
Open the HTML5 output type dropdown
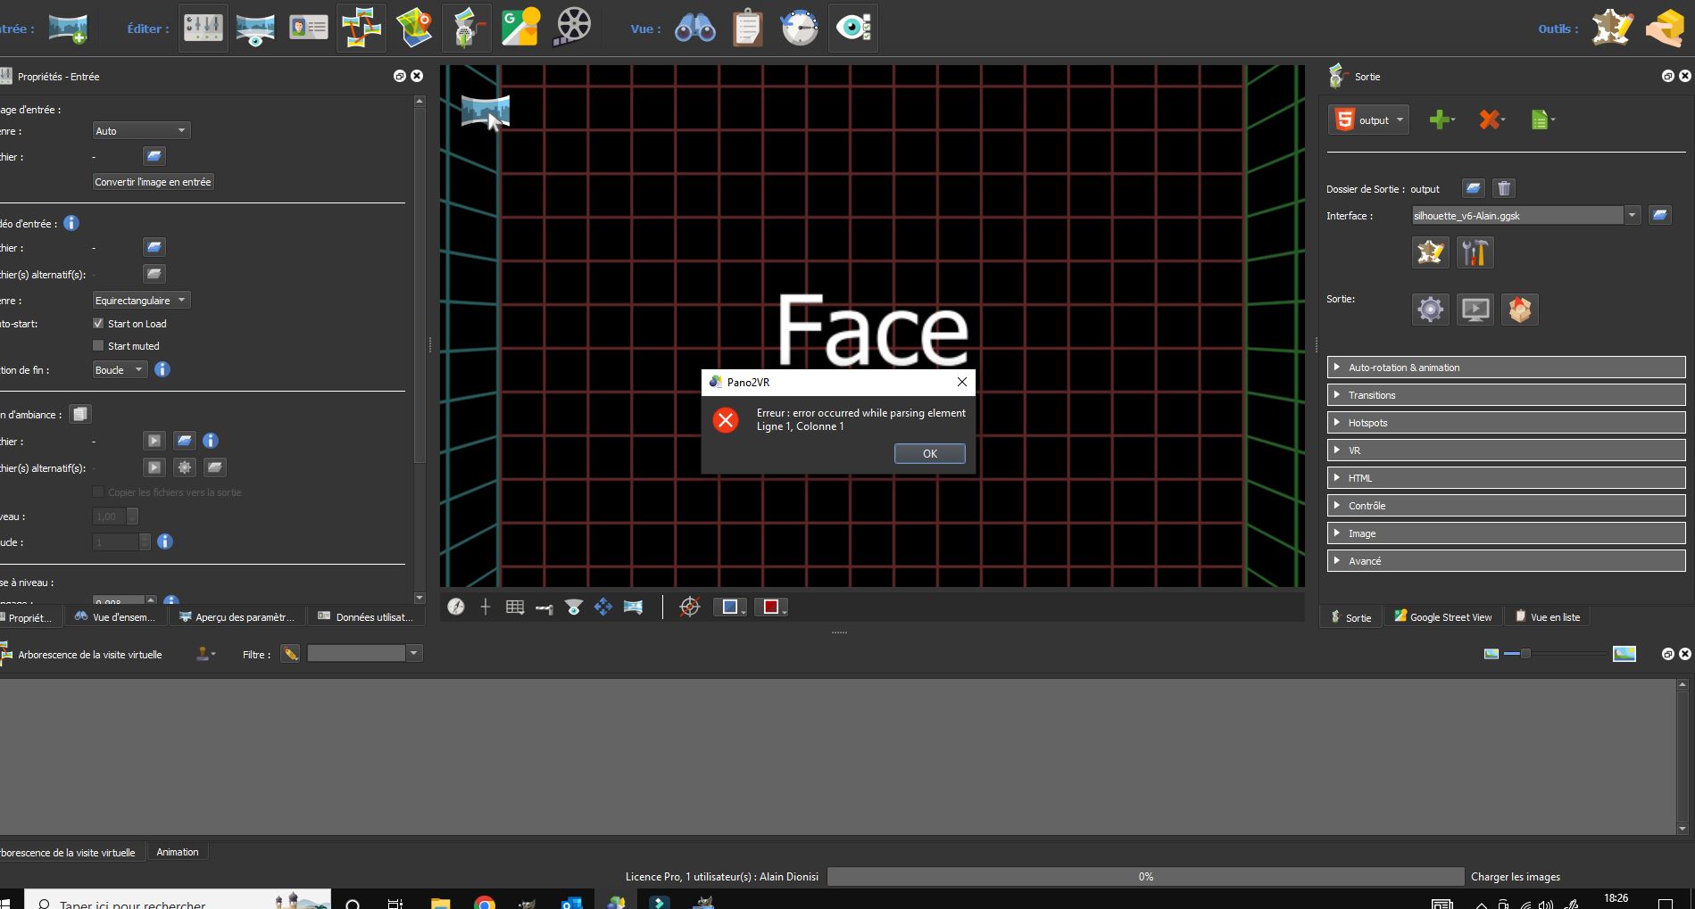click(1368, 120)
